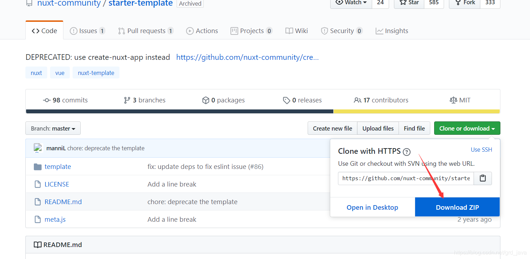Image resolution: width=530 pixels, height=259 pixels.
Task: Open the #86 issue link
Action: click(256, 166)
